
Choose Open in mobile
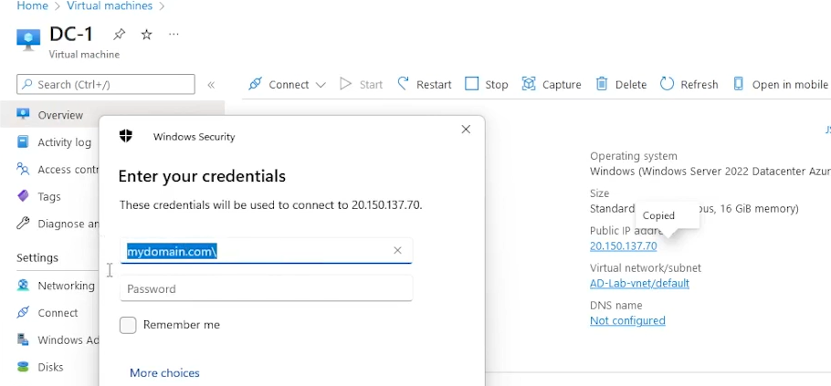(x=781, y=84)
